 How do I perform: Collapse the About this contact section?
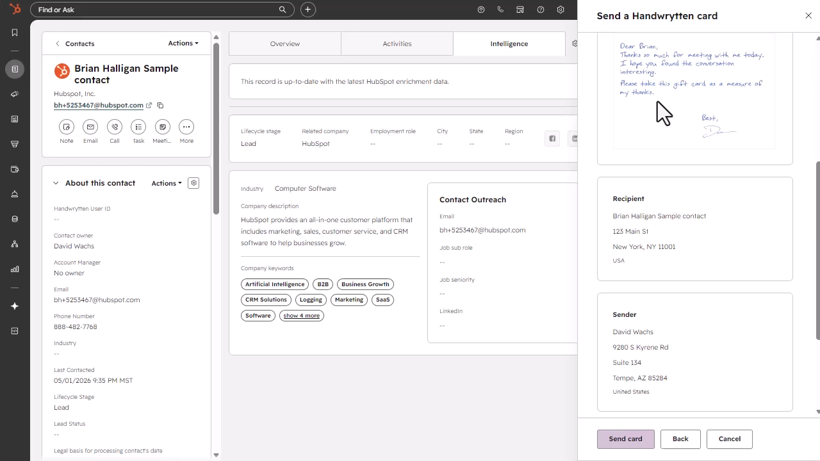pyautogui.click(x=56, y=183)
